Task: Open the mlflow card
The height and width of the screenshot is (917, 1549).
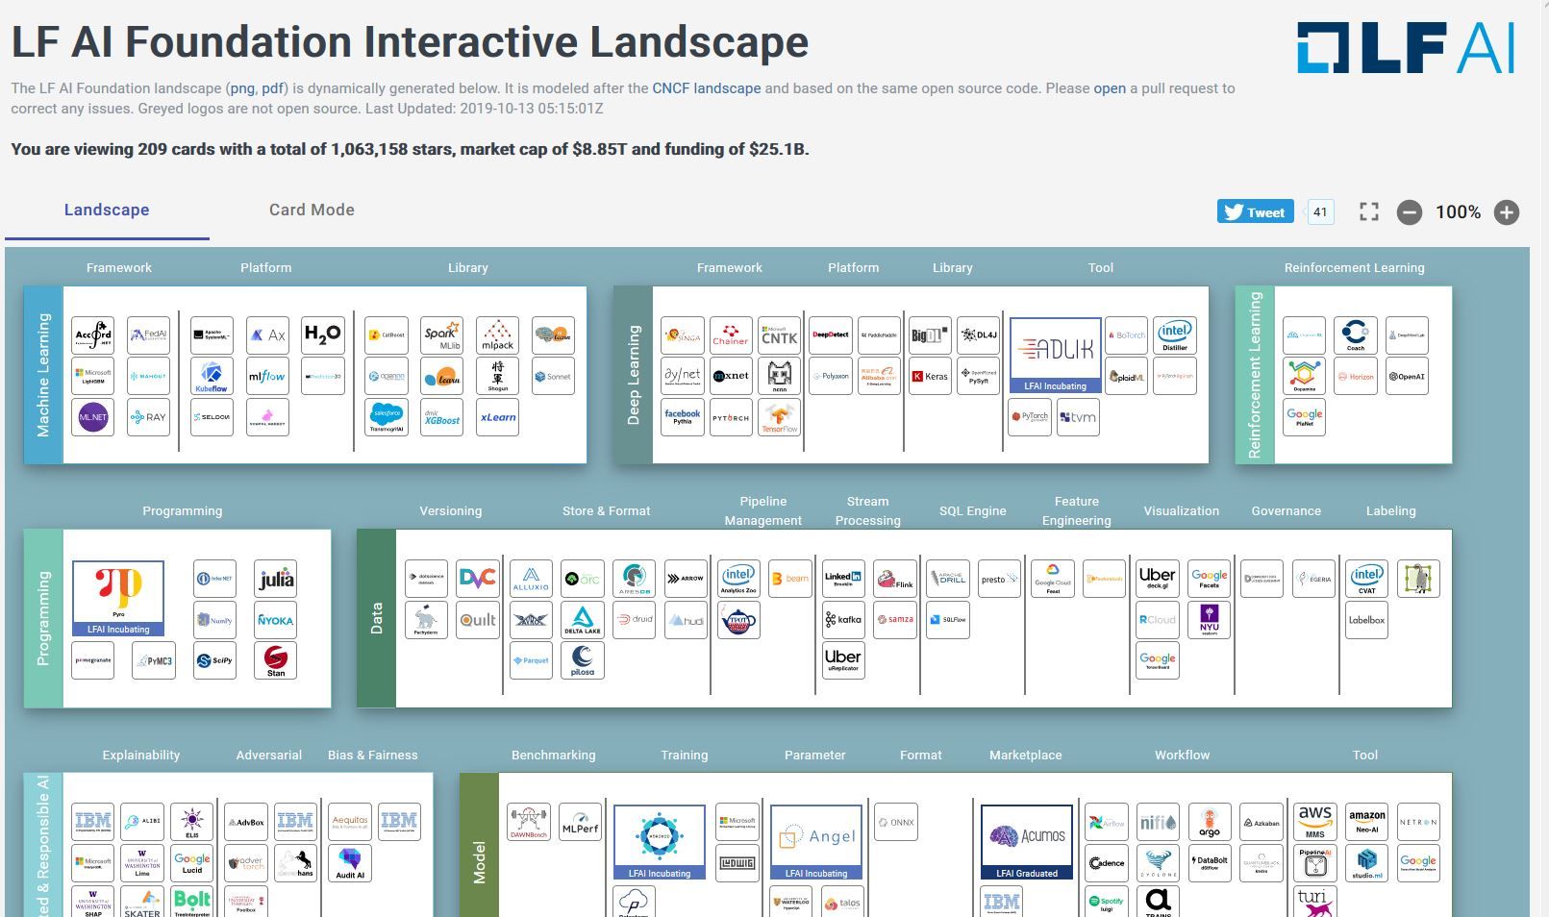Action: point(267,376)
